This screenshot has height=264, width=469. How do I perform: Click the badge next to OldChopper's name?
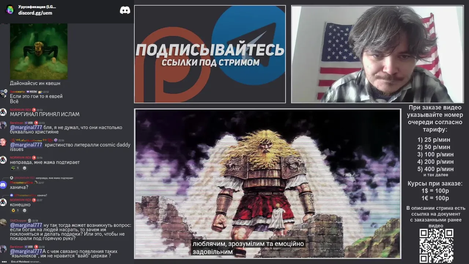pyautogui.click(x=30, y=221)
